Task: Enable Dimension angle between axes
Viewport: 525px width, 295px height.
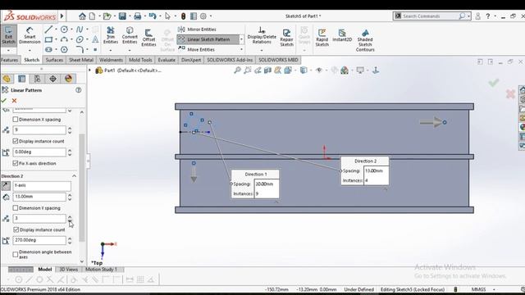Action: 16,255
